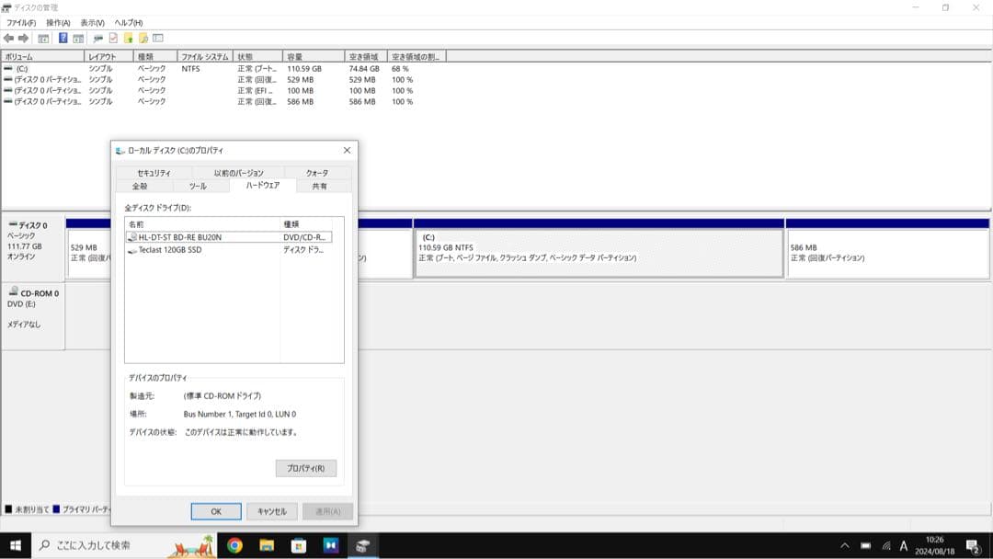The height and width of the screenshot is (559, 993).
Task: Click the プロパティ(R) button
Action: (x=305, y=468)
